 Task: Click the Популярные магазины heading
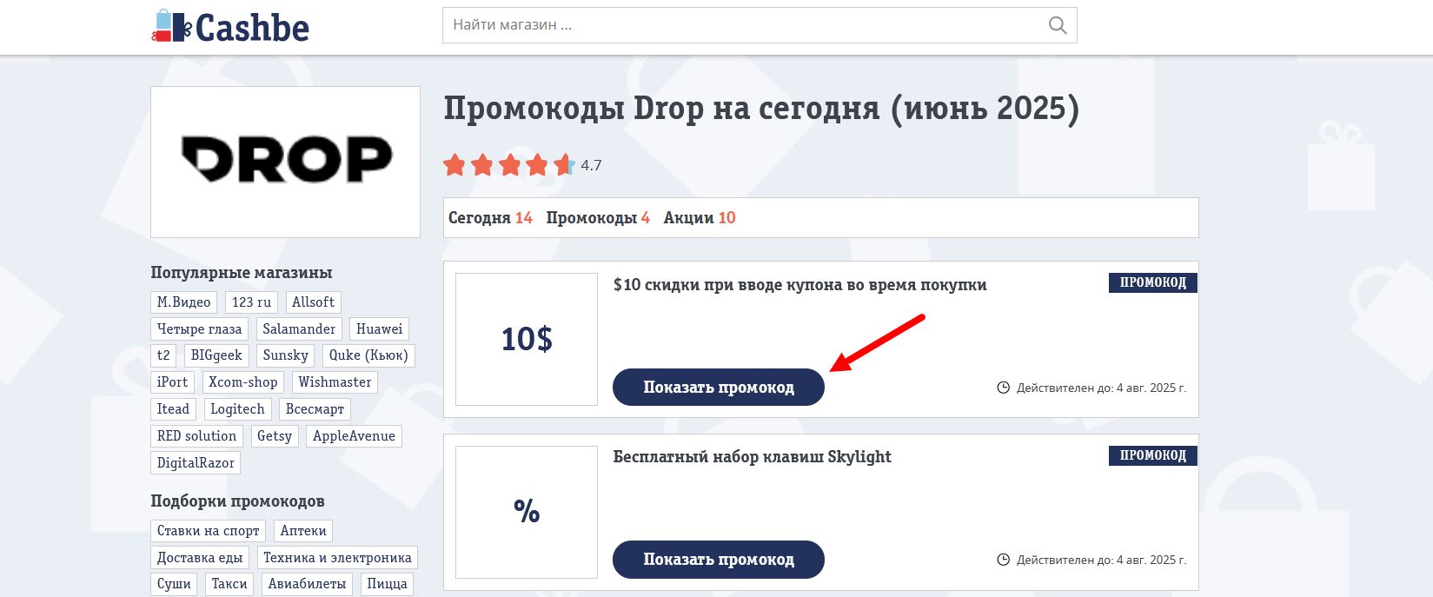click(242, 273)
